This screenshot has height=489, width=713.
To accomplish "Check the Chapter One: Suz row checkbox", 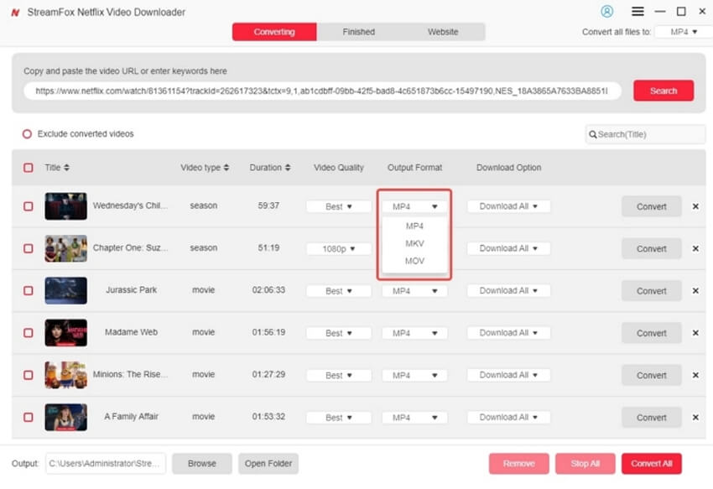I will [x=29, y=249].
